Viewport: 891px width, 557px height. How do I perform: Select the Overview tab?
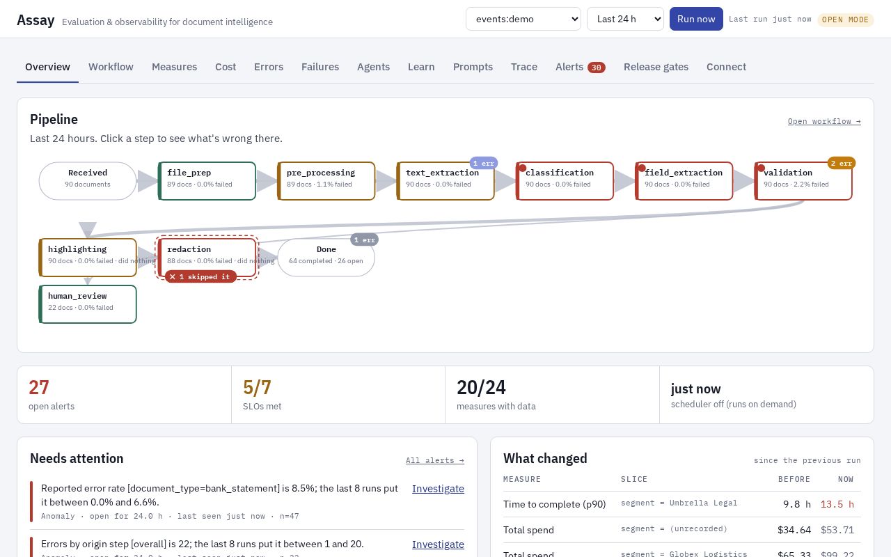[47, 67]
